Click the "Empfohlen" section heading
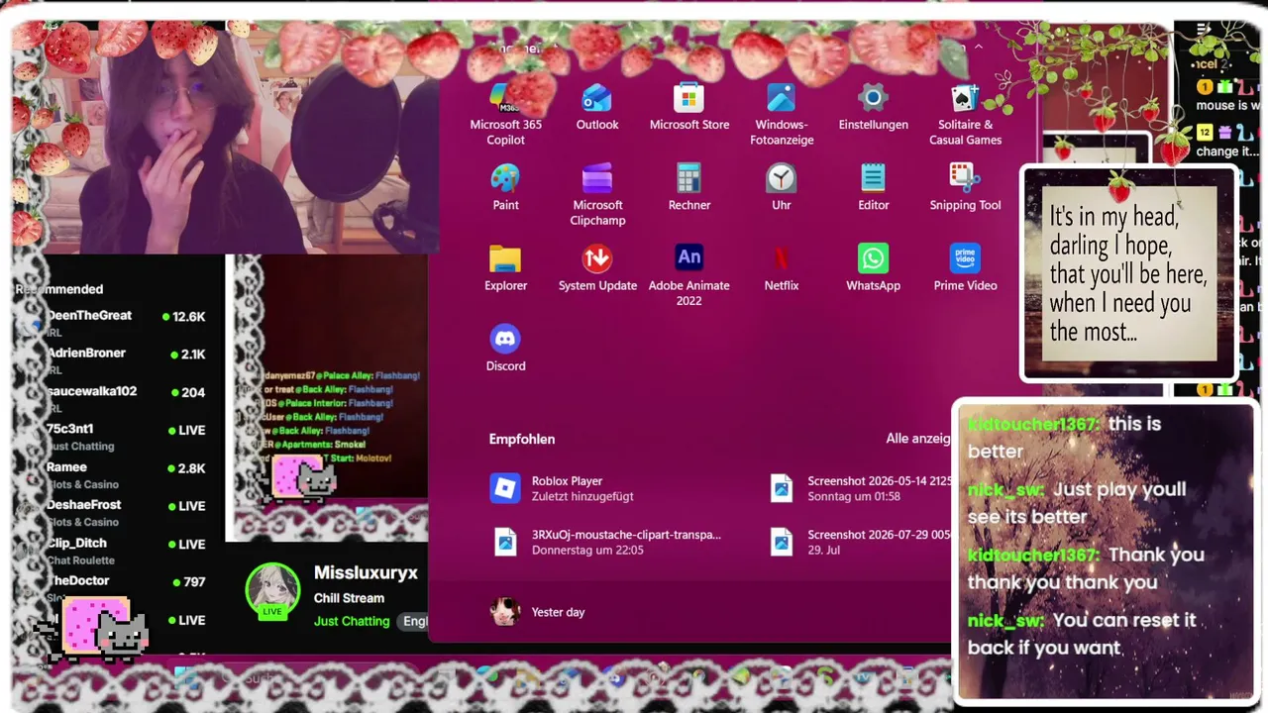 pyautogui.click(x=521, y=439)
